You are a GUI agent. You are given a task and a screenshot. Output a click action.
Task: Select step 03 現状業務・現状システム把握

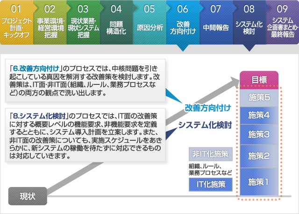tap(83, 22)
